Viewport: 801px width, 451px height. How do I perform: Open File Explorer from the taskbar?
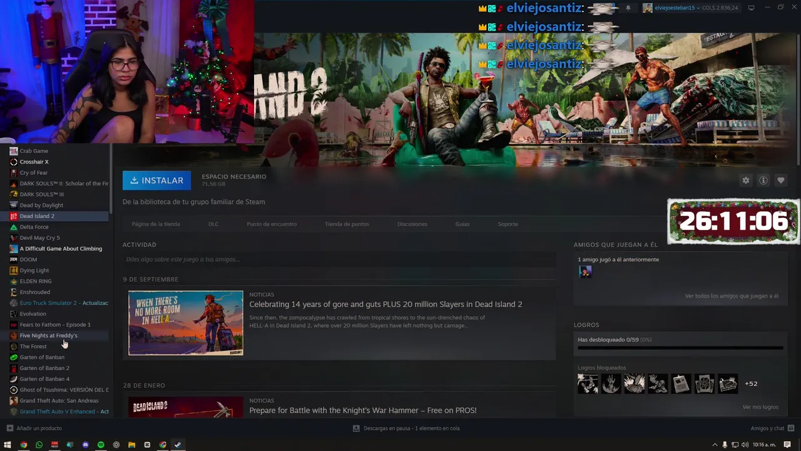click(131, 445)
